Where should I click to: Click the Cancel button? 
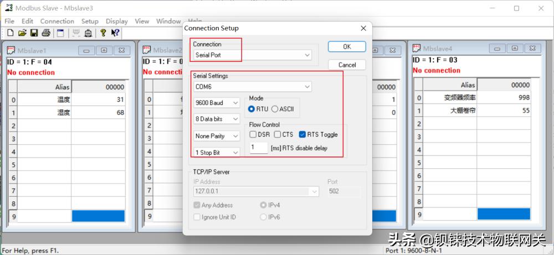coord(347,65)
